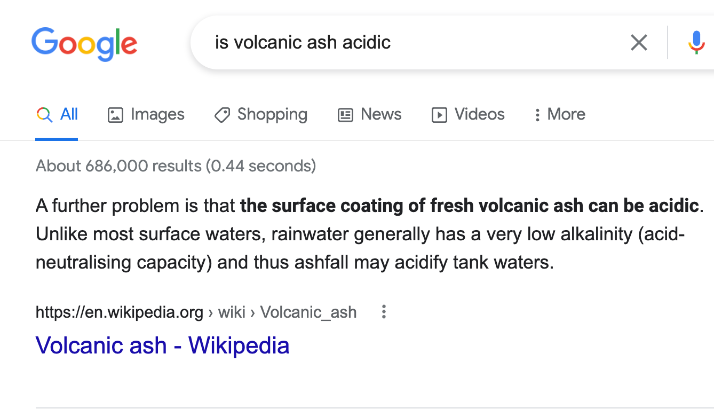Click the bolded featured snippet text
Screen dimensions: 714x409
click(x=469, y=206)
